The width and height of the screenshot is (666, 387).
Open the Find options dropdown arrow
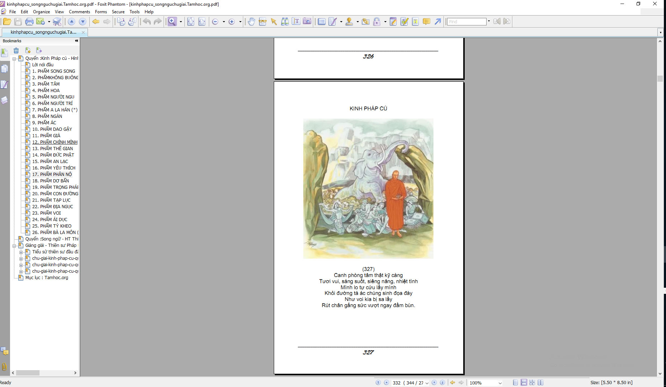point(489,21)
